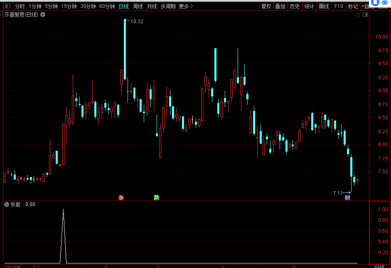The height and width of the screenshot is (268, 391).
Task: Click the 1.00 label on indicator axis
Action: point(383,209)
